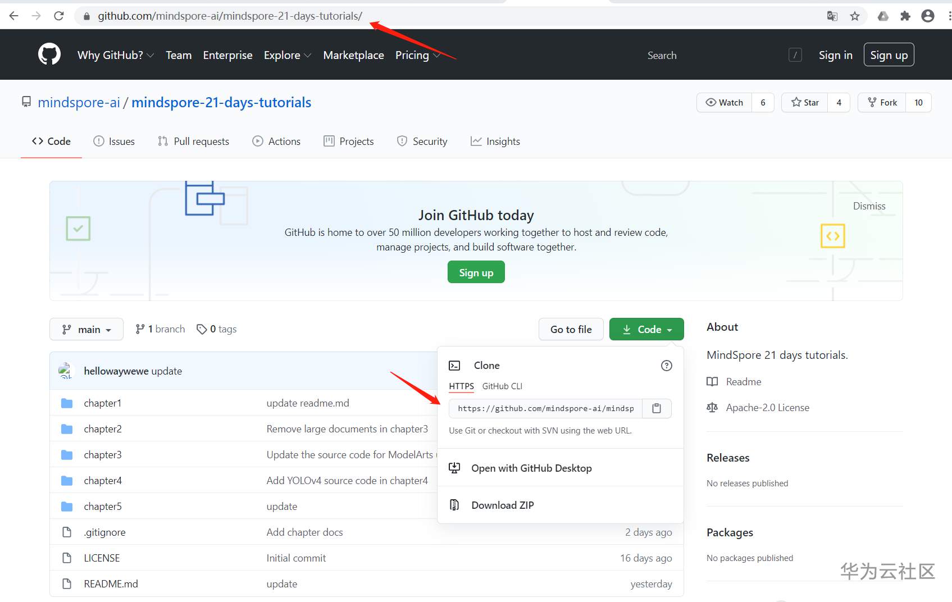The height and width of the screenshot is (602, 952).
Task: Select the GitHub CLI clone tab
Action: [502, 386]
